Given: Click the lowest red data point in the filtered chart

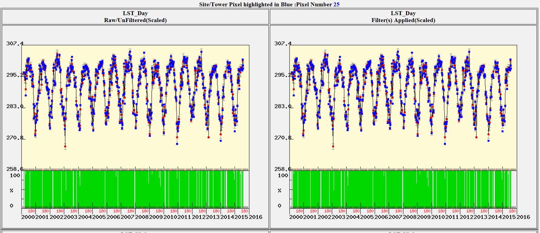Looking at the screenshot, I should [333, 147].
